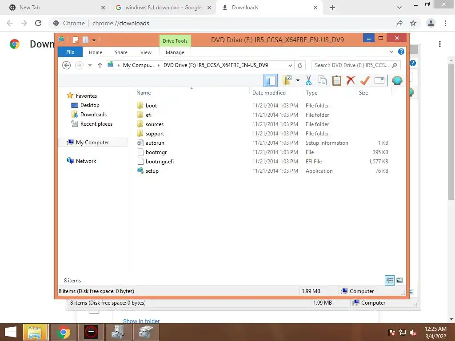Image resolution: width=455 pixels, height=341 pixels.
Task: Open Customize Quick Access Toolbar dropdown
Action: 94,40
